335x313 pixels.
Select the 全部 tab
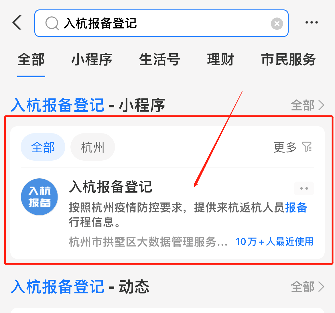pos(31,60)
